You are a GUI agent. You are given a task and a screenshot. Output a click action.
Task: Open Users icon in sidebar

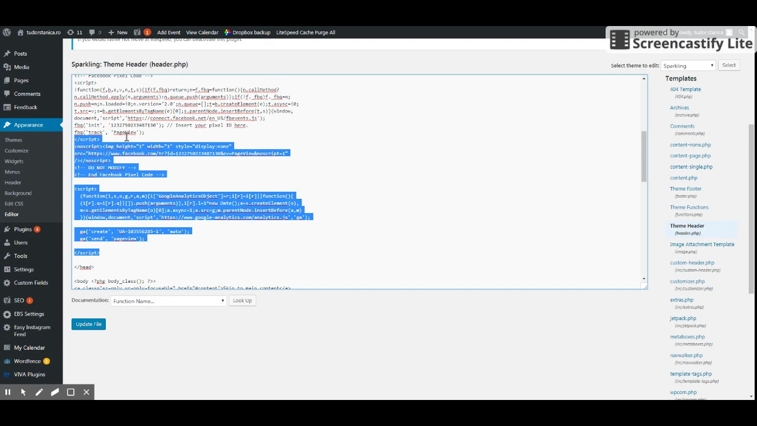(x=7, y=243)
